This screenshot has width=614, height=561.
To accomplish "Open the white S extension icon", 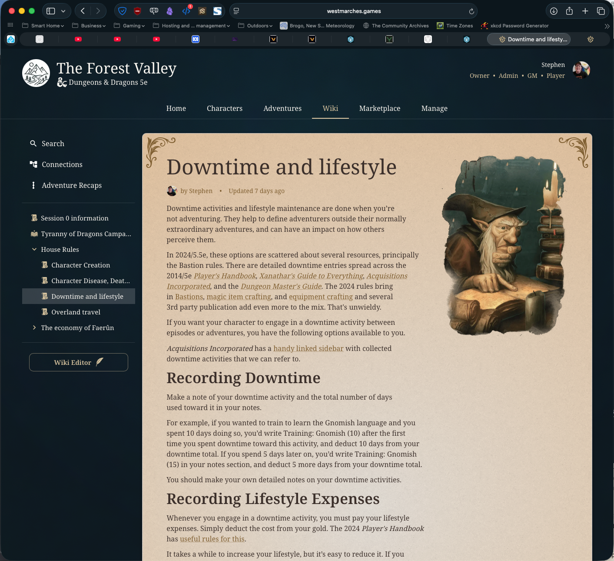I will pos(218,11).
